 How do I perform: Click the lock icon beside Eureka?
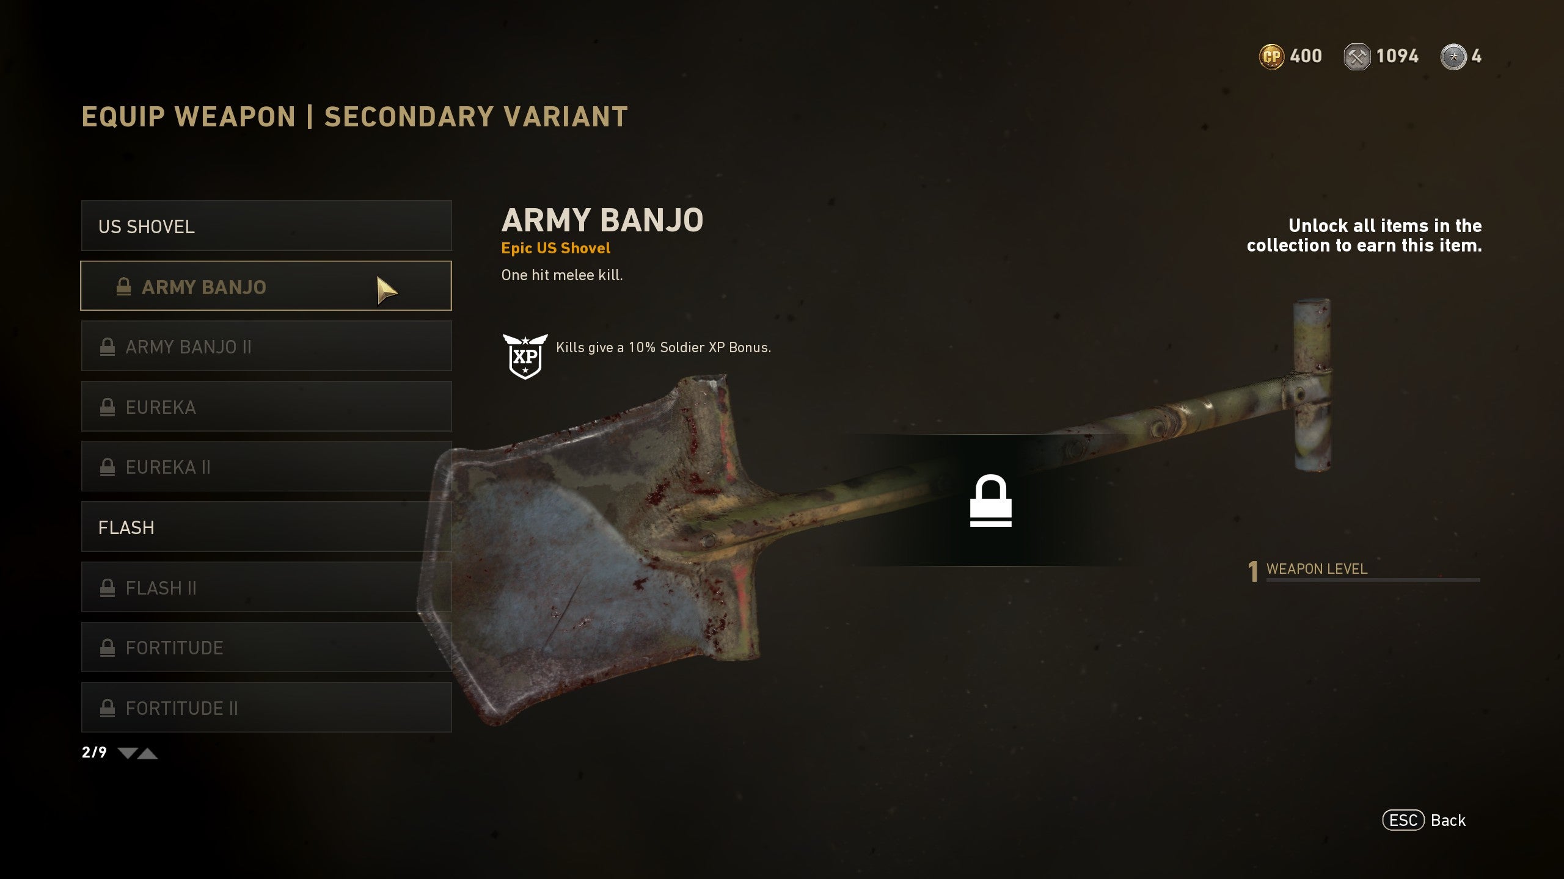pos(108,407)
